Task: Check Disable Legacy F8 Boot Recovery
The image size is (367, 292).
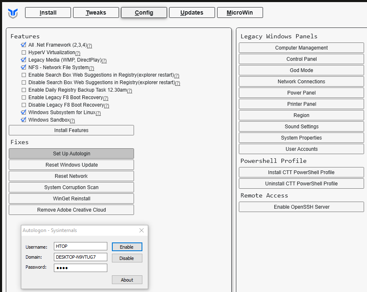Action: click(24, 105)
